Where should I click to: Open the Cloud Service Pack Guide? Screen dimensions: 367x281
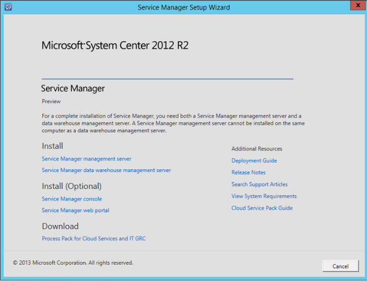click(x=262, y=208)
